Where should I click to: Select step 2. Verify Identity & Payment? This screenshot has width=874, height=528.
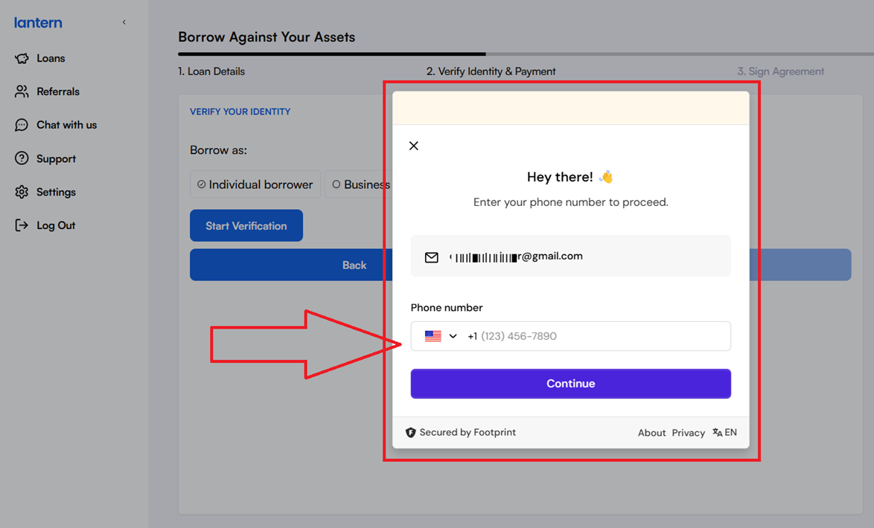pyautogui.click(x=491, y=71)
